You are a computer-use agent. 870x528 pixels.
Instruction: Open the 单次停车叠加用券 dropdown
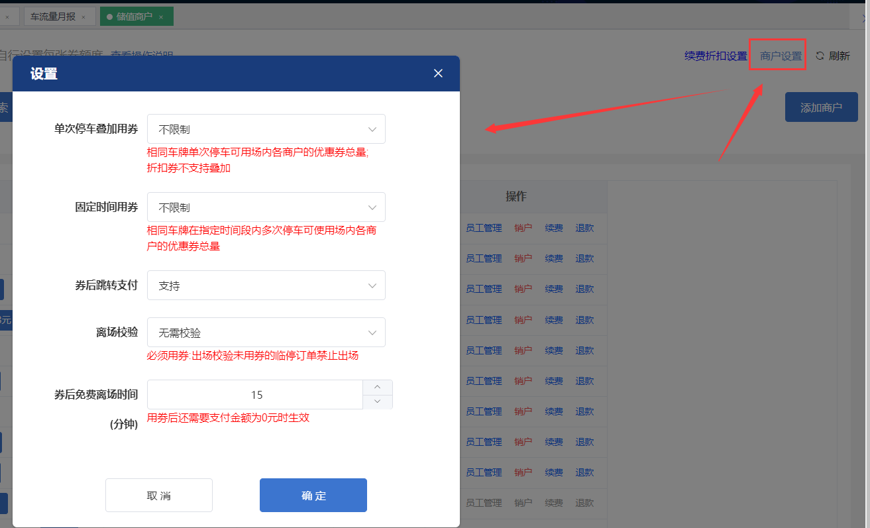266,129
